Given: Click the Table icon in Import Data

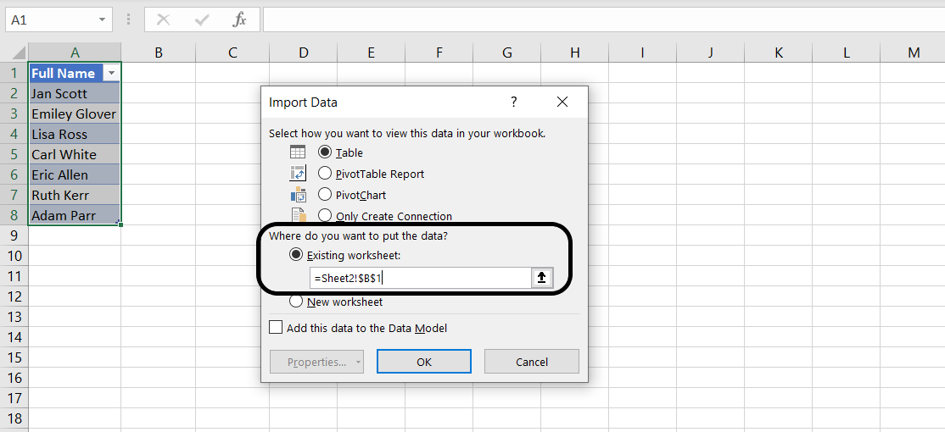Looking at the screenshot, I should pos(298,152).
